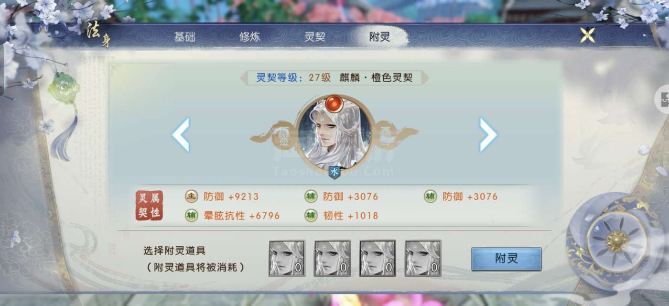
Task: Tap the 灵契属性 red seal icon
Action: (x=149, y=206)
